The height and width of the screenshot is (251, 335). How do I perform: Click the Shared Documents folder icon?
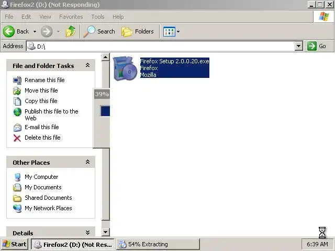click(17, 198)
